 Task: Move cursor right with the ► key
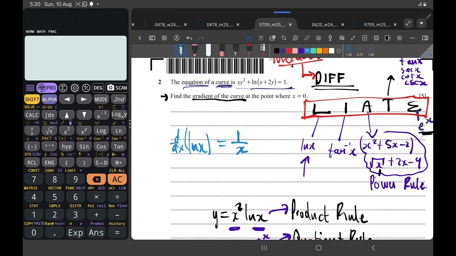click(84, 99)
